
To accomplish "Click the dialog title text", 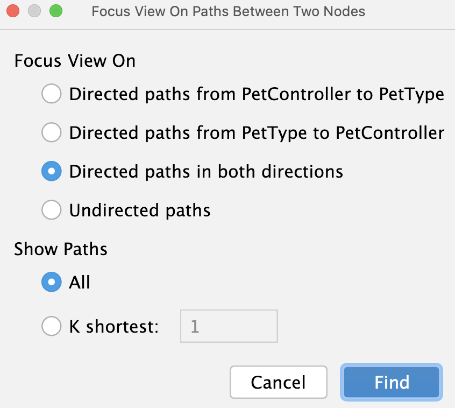I will [228, 11].
